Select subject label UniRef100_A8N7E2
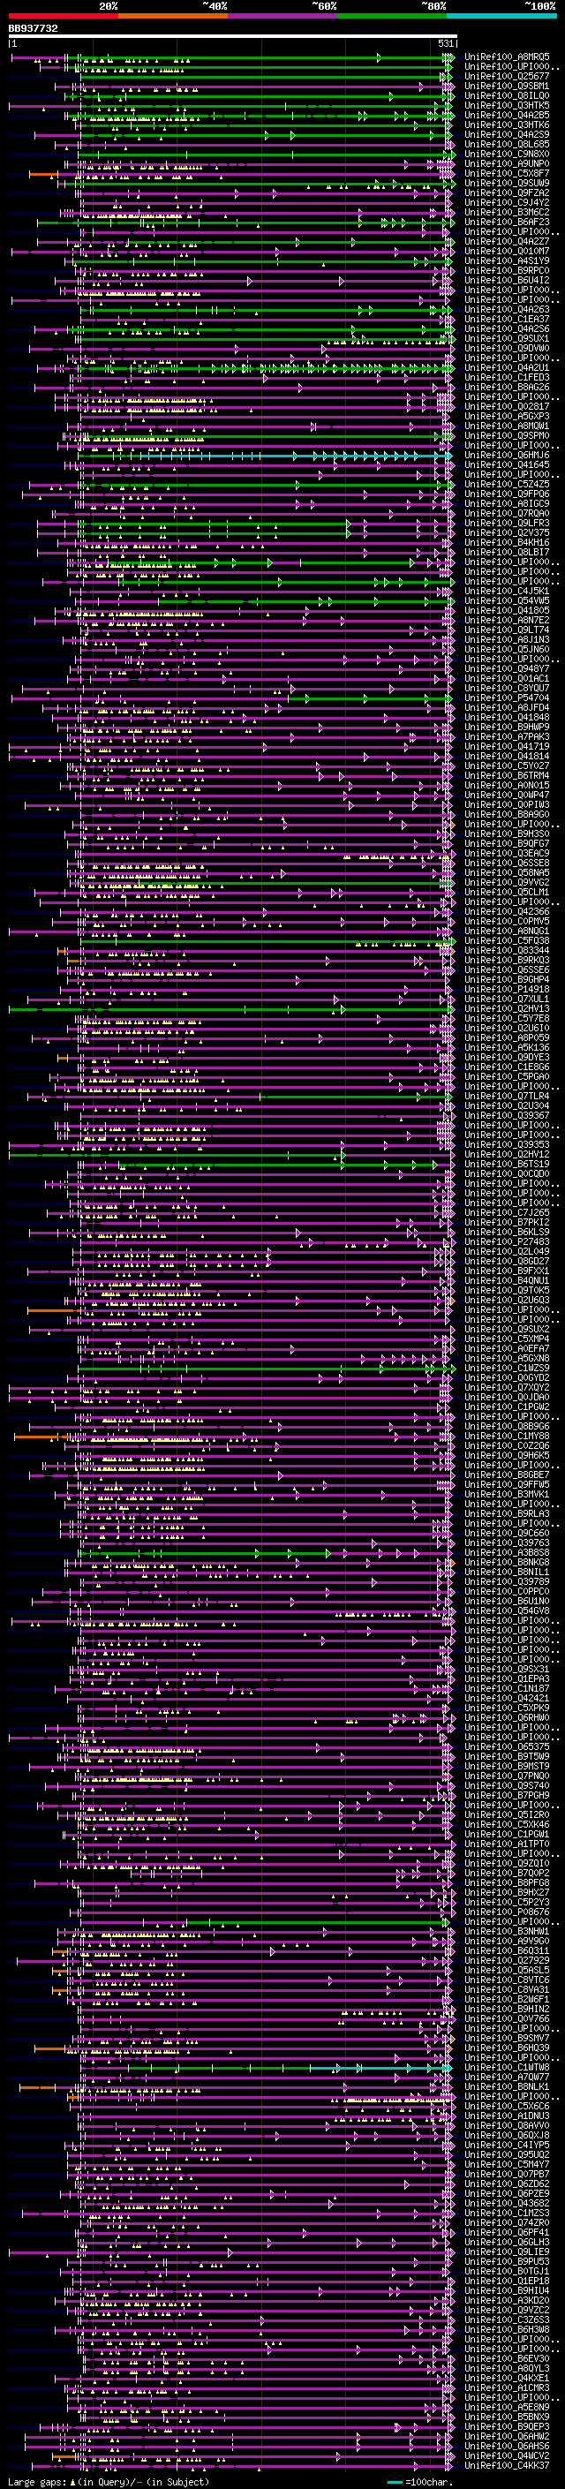This screenshot has height=2489, width=565. (507, 621)
